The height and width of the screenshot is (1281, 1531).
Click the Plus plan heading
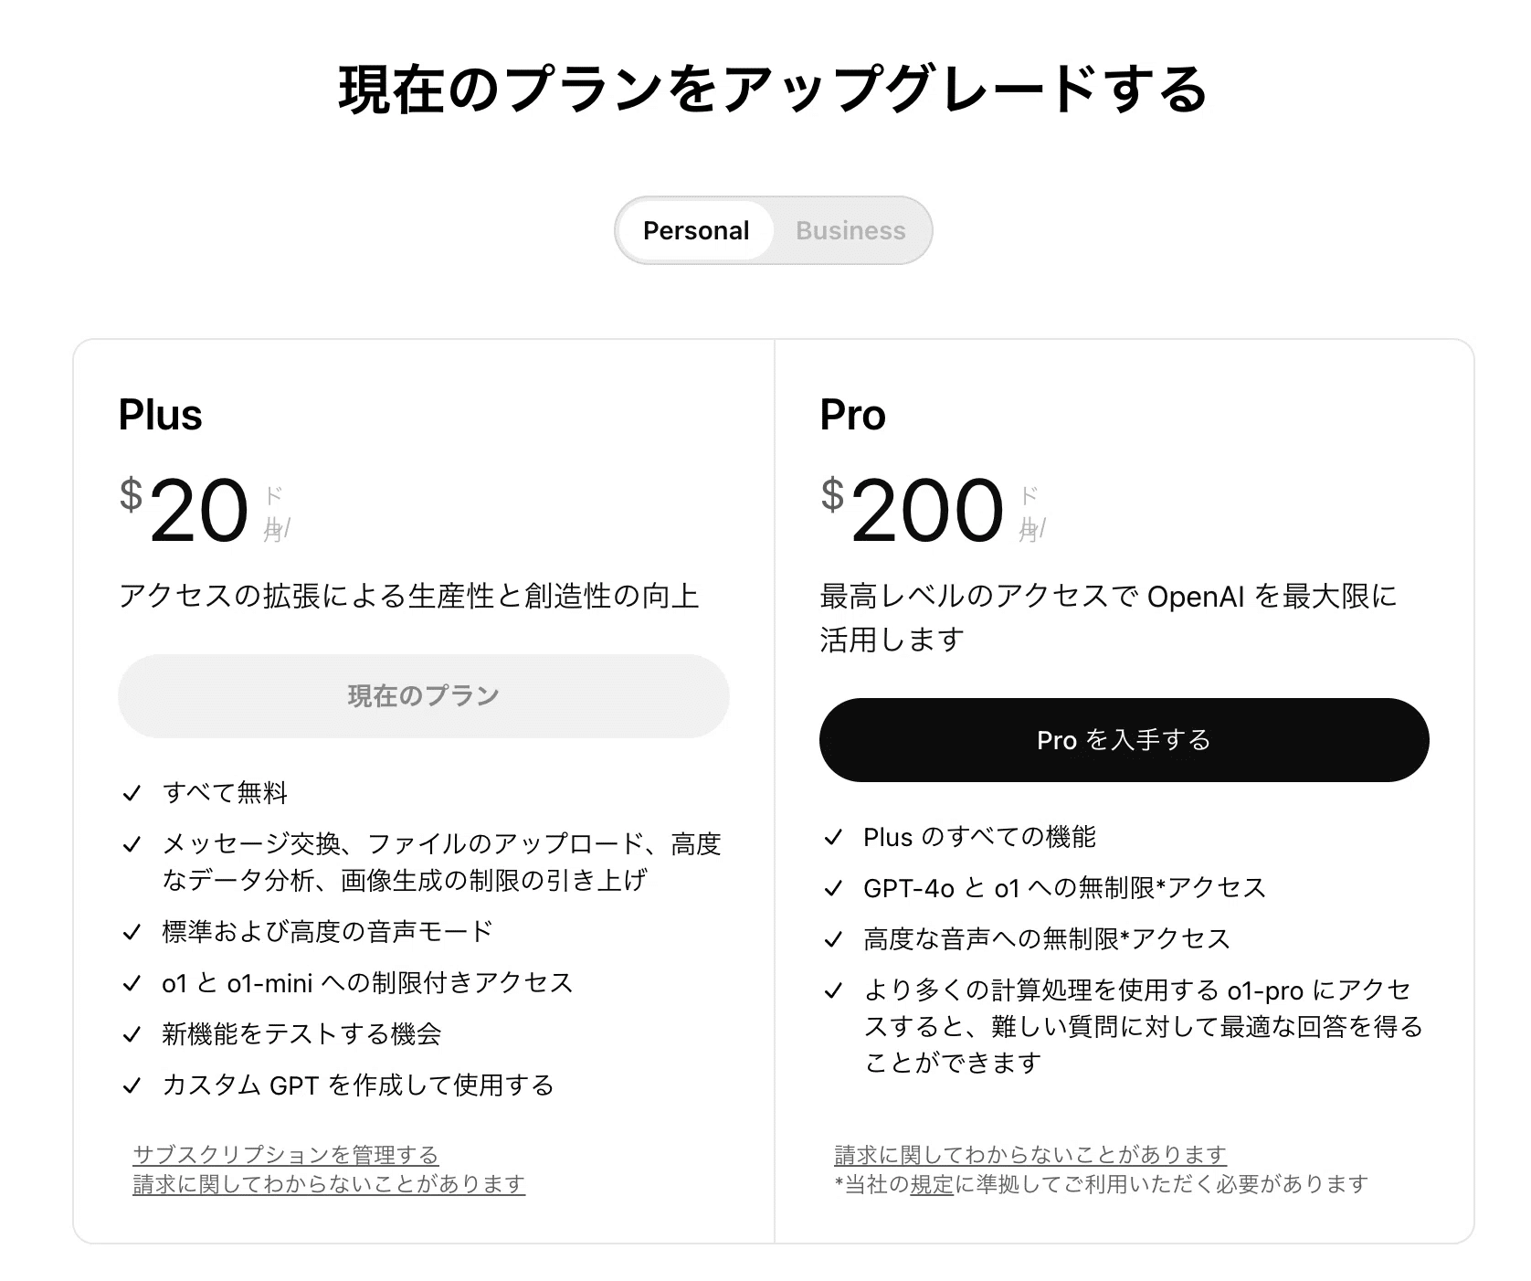(x=161, y=414)
